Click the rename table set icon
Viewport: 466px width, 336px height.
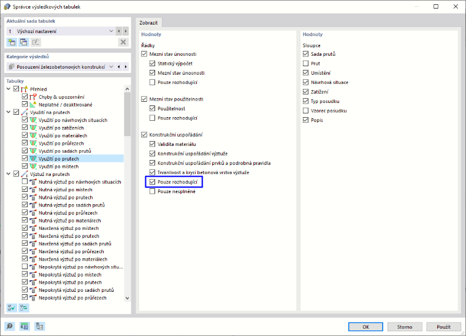pyautogui.click(x=36, y=42)
